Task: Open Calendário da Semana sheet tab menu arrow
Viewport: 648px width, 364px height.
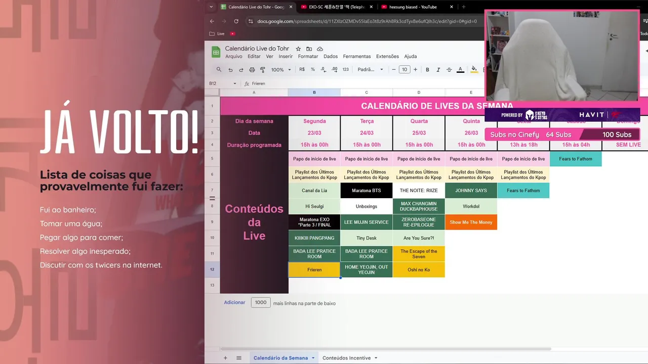Action: click(313, 358)
